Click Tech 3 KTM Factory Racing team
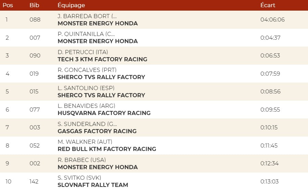 click(x=102, y=59)
